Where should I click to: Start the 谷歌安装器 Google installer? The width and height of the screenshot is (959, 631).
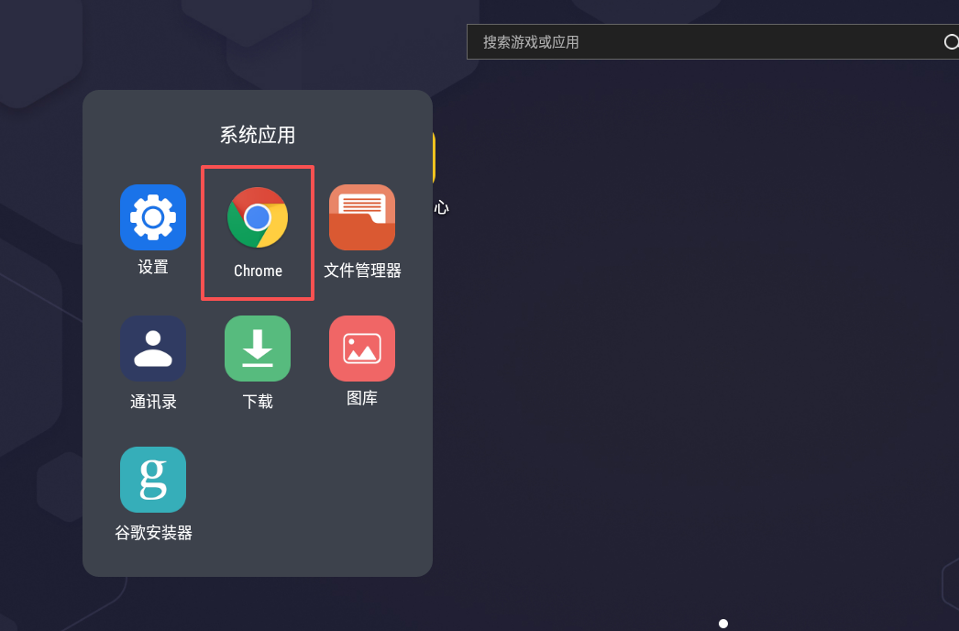152,480
